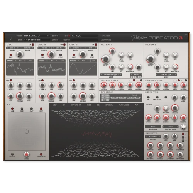Open Filter 1 Mode selector

point(111,74)
